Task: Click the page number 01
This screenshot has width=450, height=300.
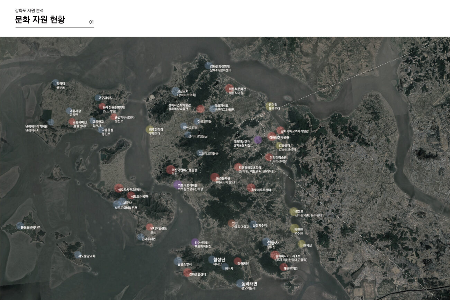Action: tap(91, 22)
